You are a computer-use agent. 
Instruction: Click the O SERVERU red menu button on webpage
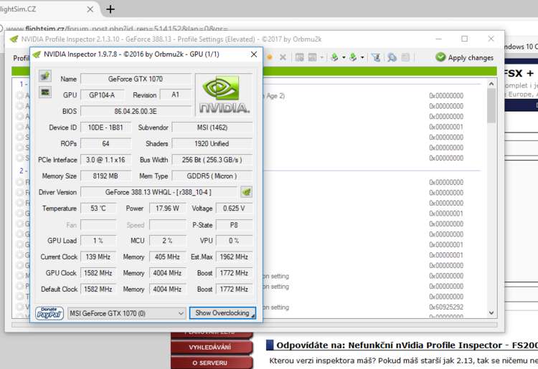(x=211, y=363)
